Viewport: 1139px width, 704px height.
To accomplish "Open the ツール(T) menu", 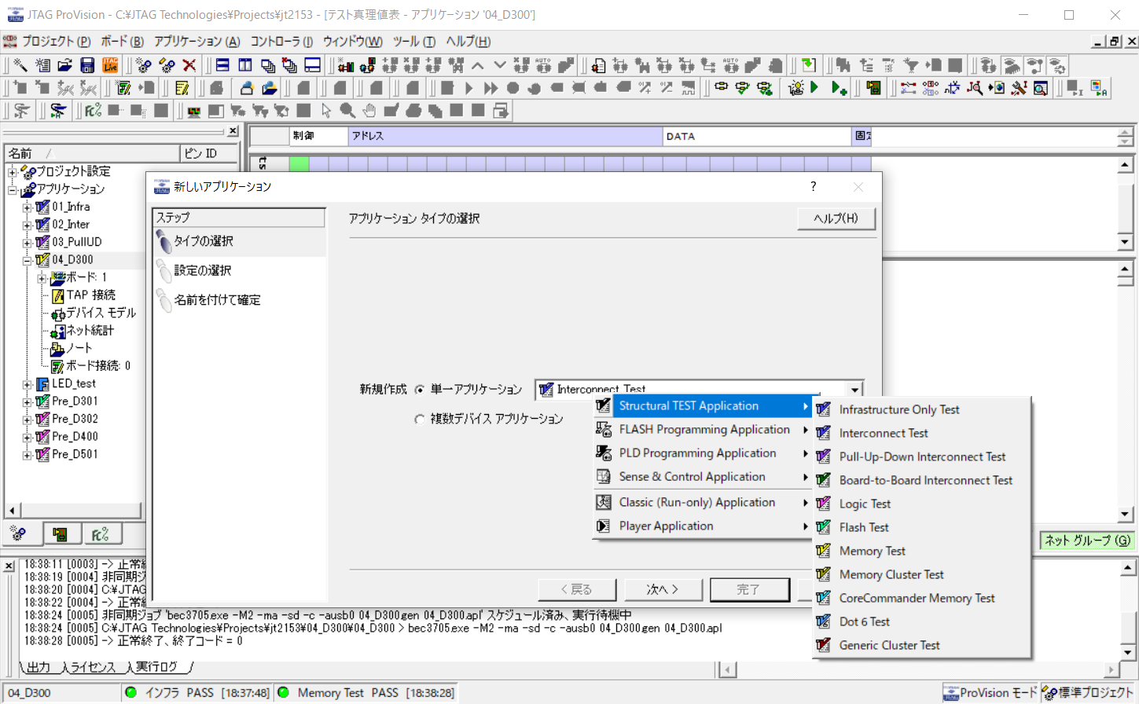I will [414, 42].
